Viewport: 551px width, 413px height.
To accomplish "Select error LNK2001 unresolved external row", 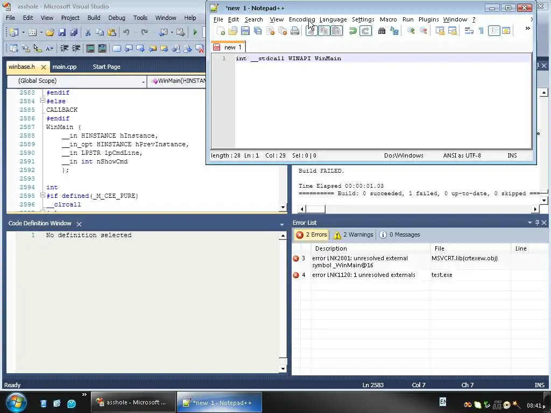I will click(x=420, y=262).
